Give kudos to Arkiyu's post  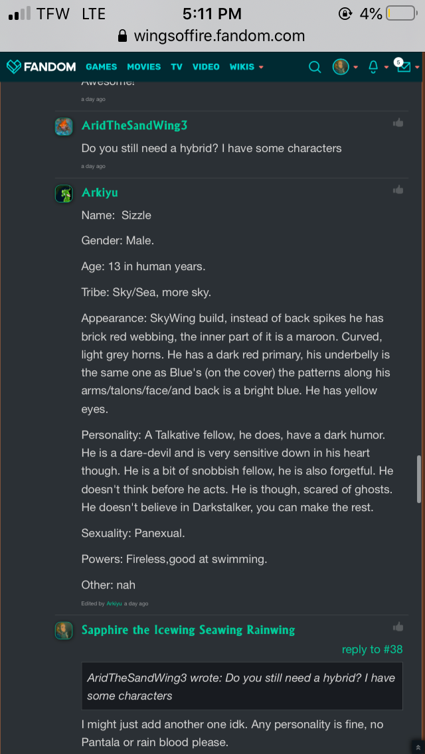[398, 190]
